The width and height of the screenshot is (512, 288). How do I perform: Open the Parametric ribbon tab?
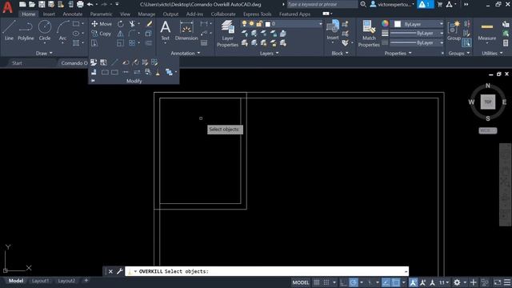101,14
